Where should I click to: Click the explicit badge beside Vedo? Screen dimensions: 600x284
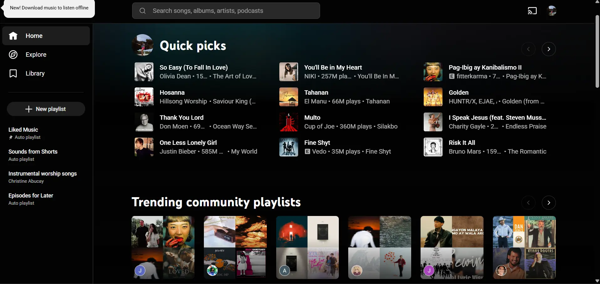[307, 151]
